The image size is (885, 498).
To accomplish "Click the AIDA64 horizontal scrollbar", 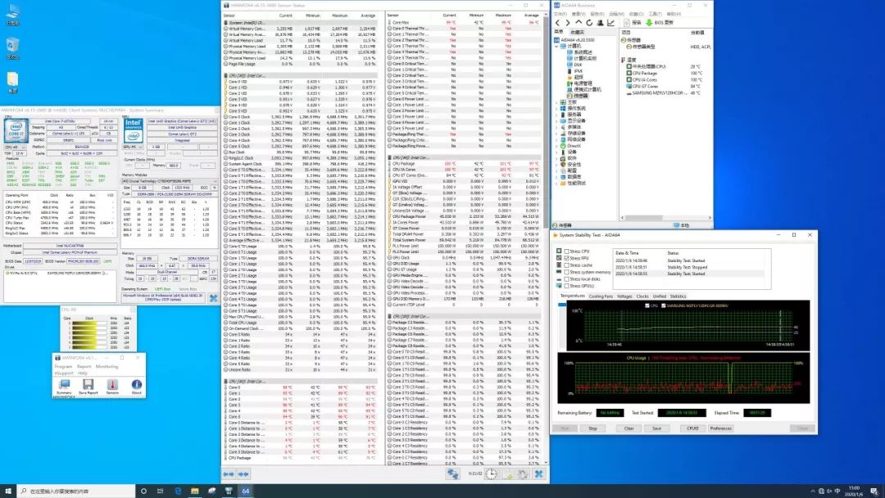I will pyautogui.click(x=666, y=218).
